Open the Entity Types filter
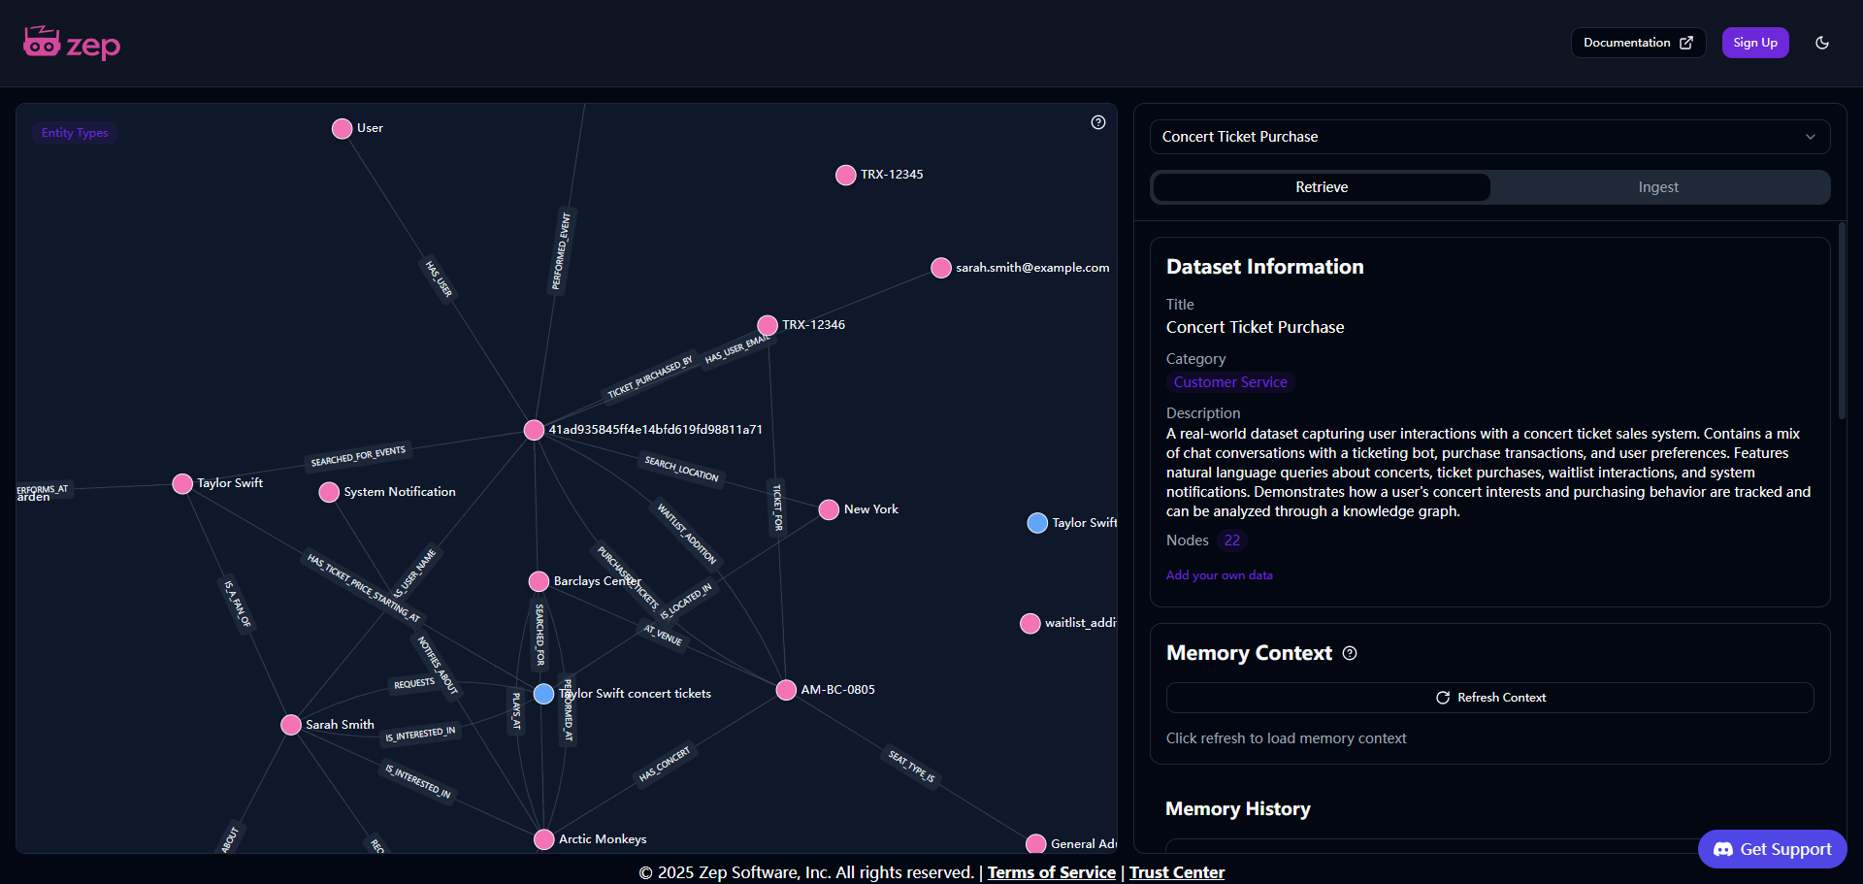Viewport: 1863px width, 884px height. click(75, 133)
